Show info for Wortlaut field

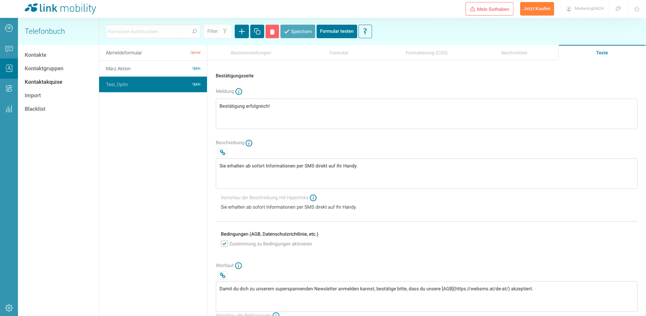tap(239, 266)
